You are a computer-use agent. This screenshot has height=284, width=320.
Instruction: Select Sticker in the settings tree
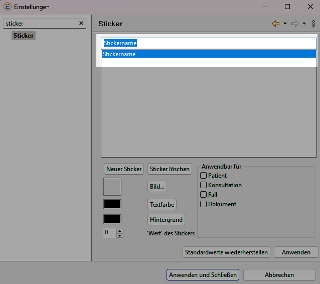[24, 36]
